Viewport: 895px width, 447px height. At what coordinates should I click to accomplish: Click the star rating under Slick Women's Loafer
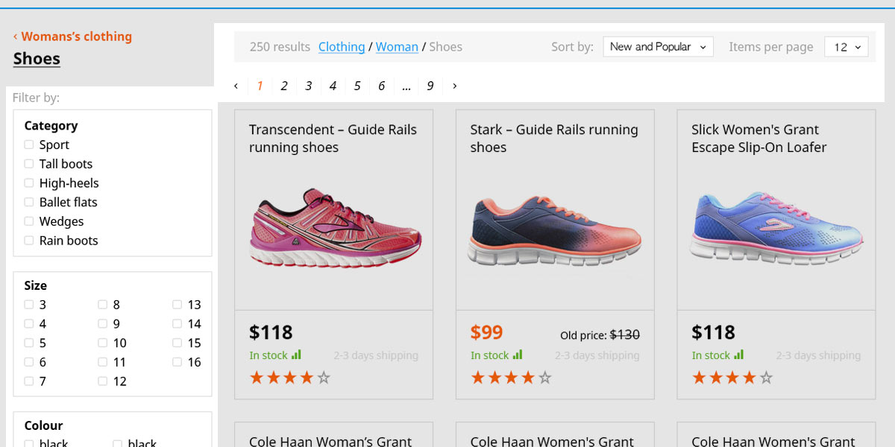coord(732,378)
